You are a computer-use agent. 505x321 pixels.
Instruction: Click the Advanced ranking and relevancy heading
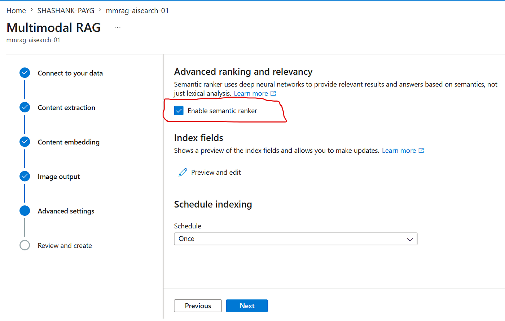[x=243, y=72]
